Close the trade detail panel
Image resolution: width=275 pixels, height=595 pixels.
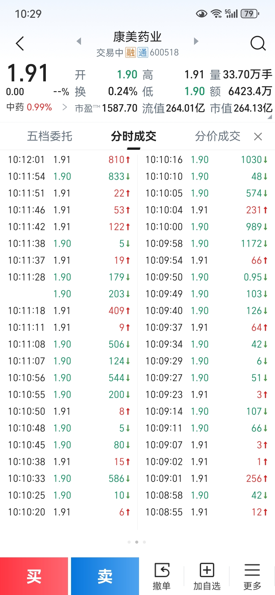click(258, 137)
